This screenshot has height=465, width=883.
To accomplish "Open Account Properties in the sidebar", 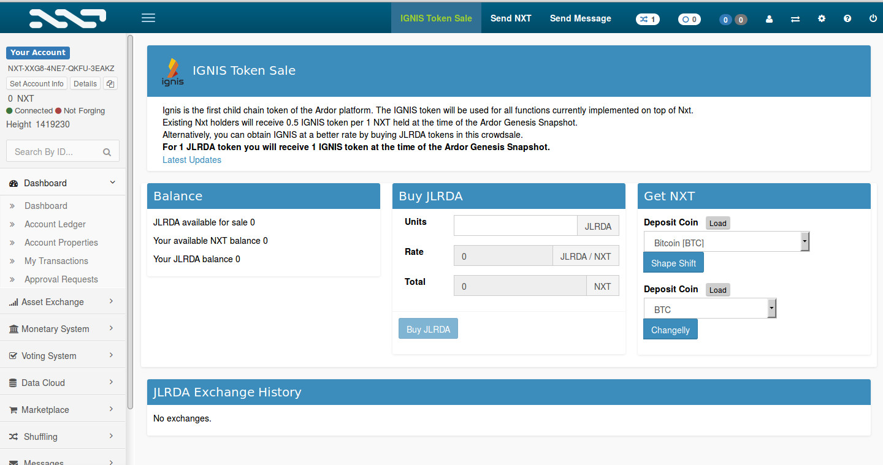I will tap(61, 243).
